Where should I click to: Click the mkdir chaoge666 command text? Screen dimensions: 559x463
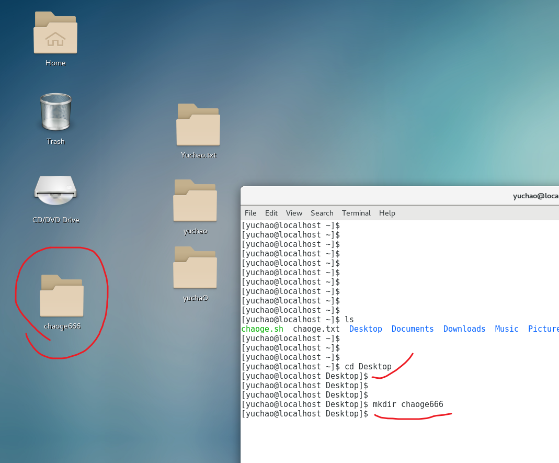(408, 404)
